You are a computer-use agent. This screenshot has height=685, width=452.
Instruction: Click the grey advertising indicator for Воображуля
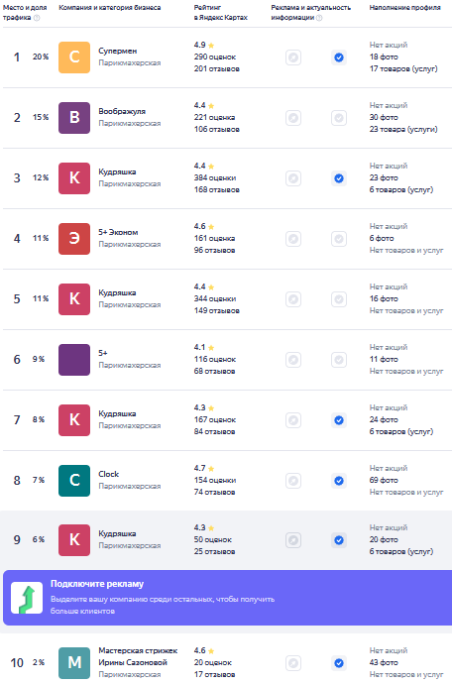point(293,118)
